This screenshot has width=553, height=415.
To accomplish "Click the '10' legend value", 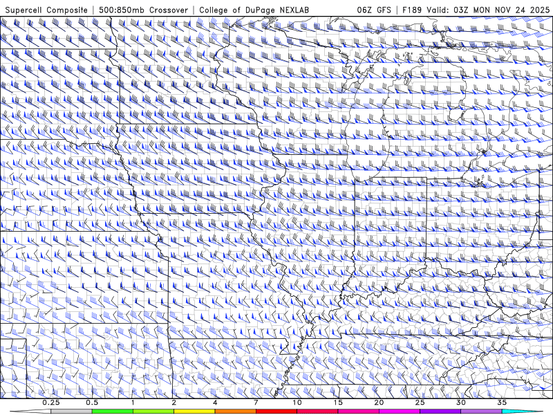I will click(297, 403).
